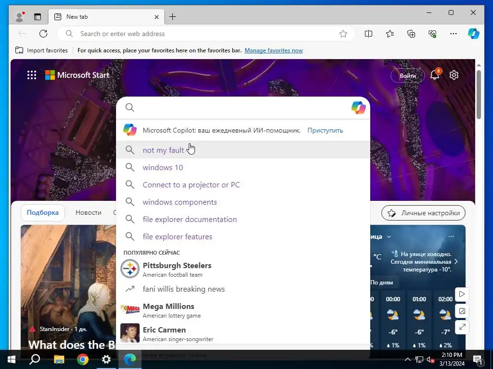Click Личные настройки personalize button

[x=423, y=213]
